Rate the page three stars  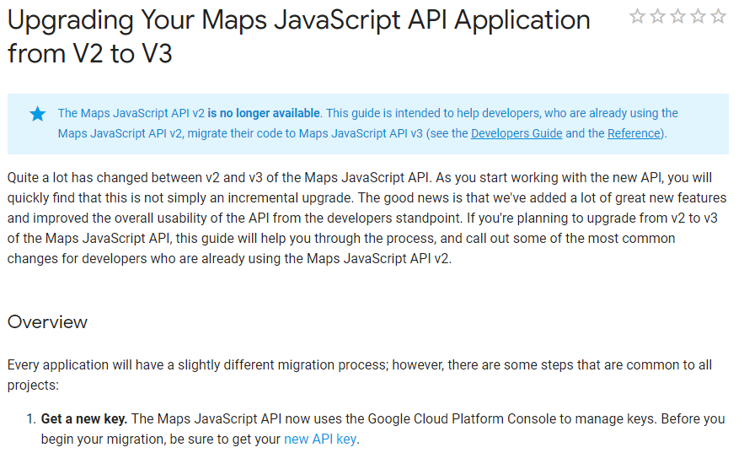click(678, 17)
